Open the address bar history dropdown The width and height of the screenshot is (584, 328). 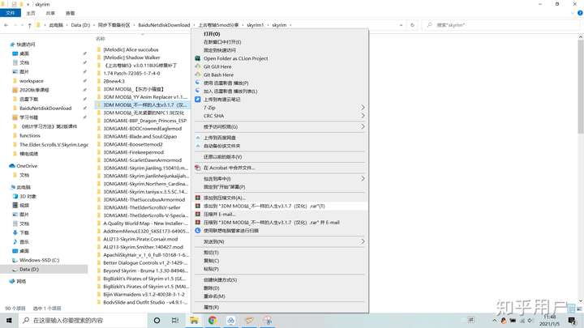(x=401, y=25)
